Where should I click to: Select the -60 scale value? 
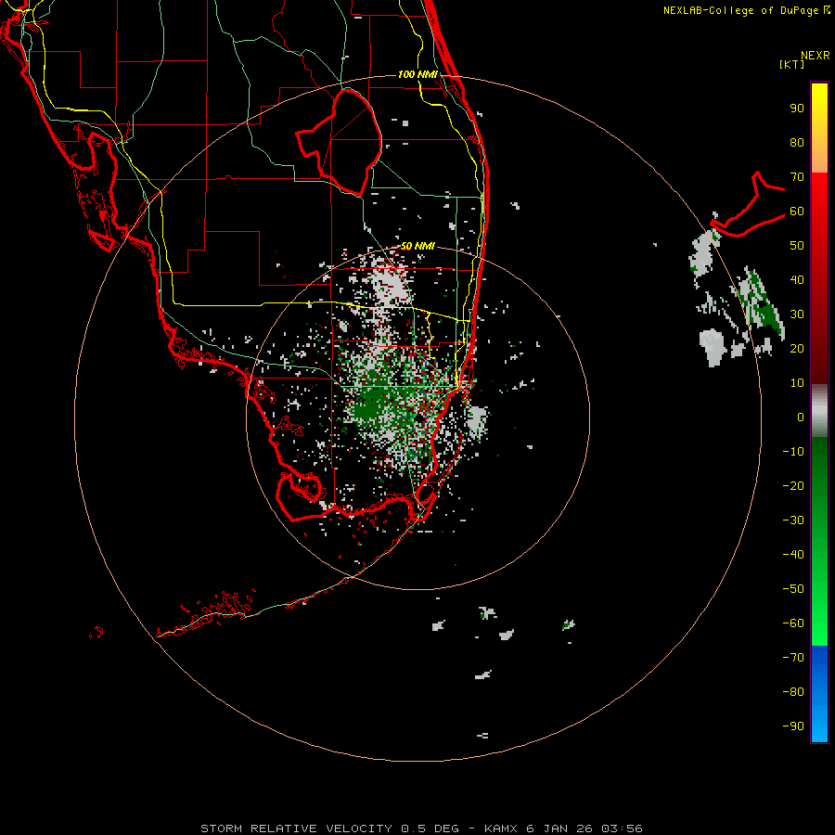pos(793,623)
